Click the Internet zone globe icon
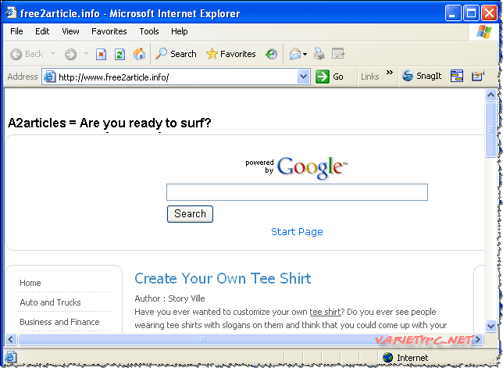503x368 pixels. pyautogui.click(x=388, y=357)
